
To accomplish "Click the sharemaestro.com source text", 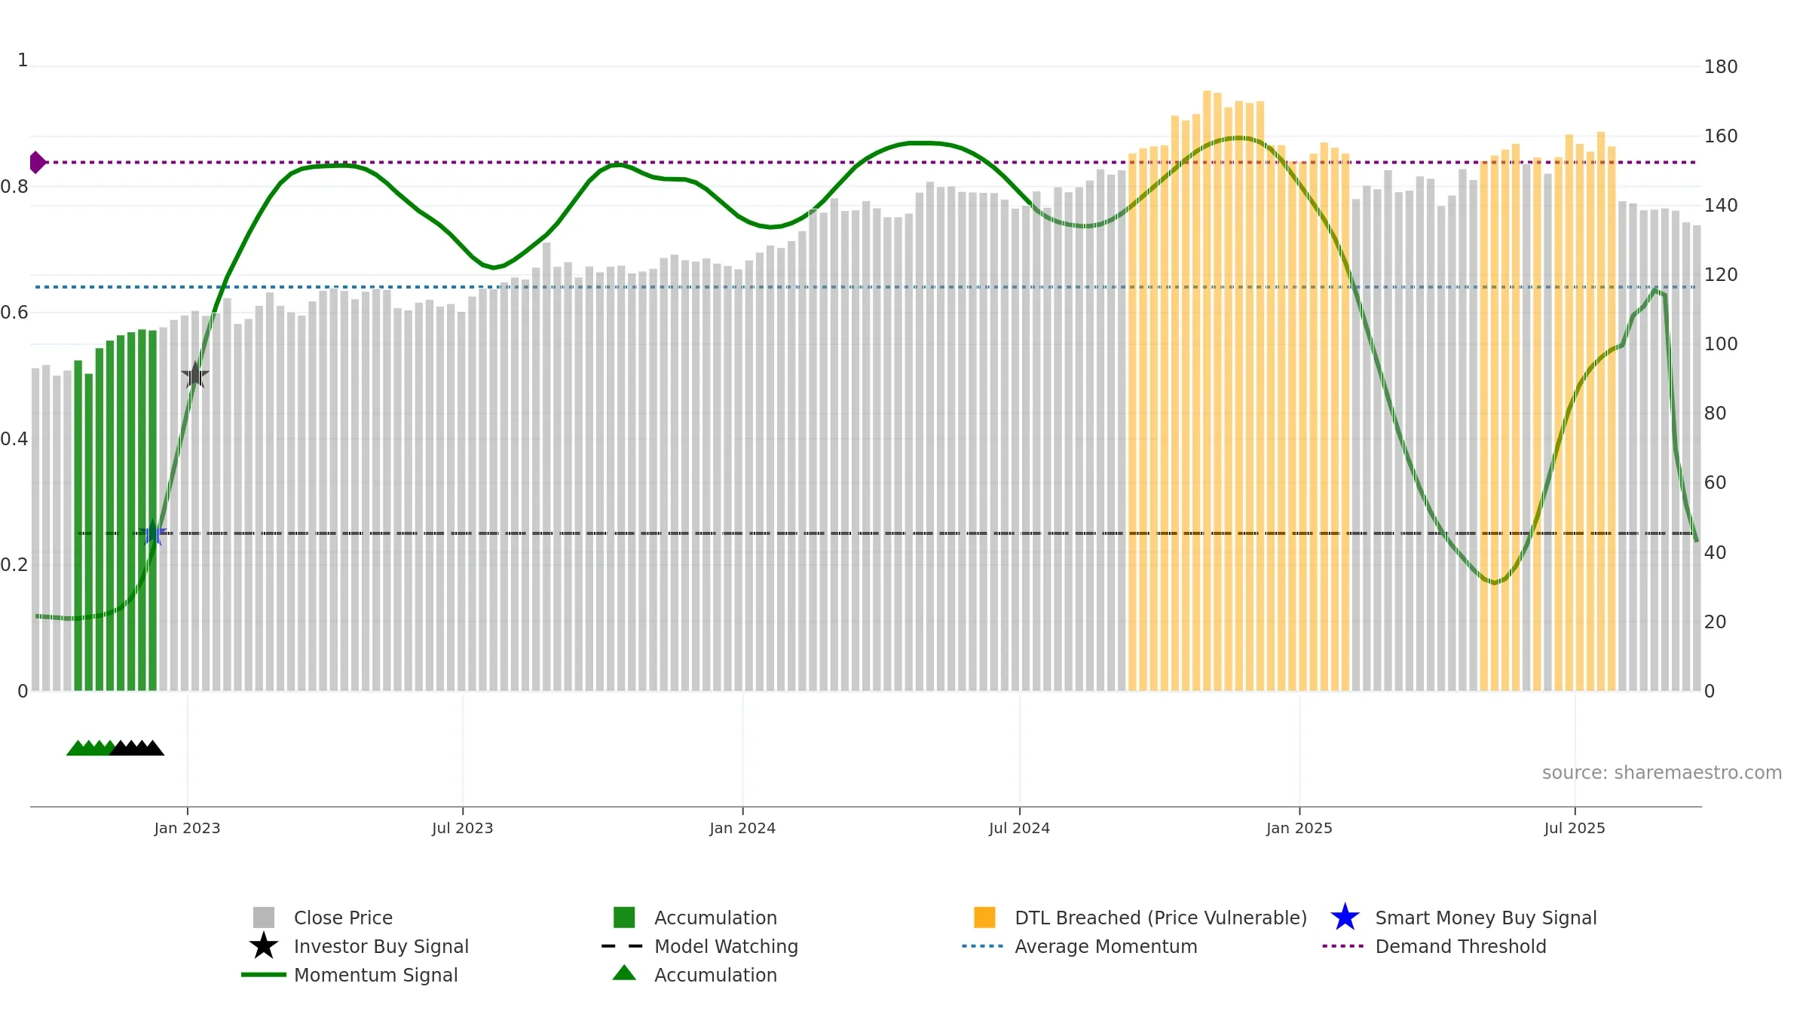I will tap(1662, 773).
